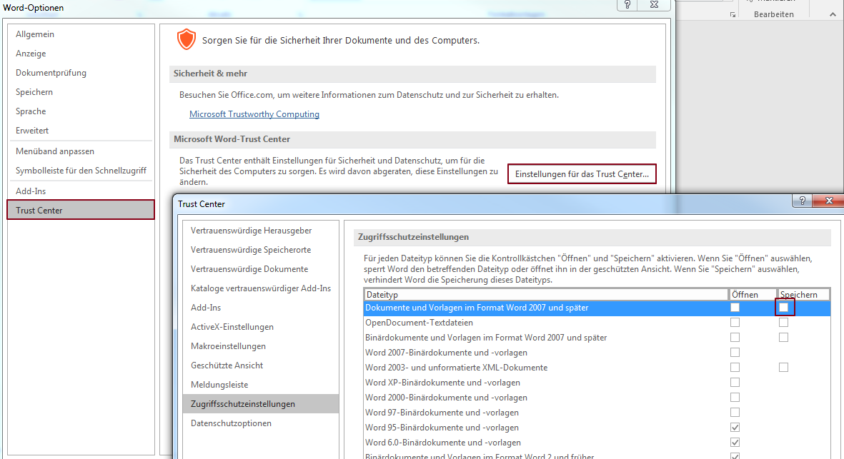Select row OpenDocument-Textdateien
The height and width of the screenshot is (459, 844).
point(597,323)
